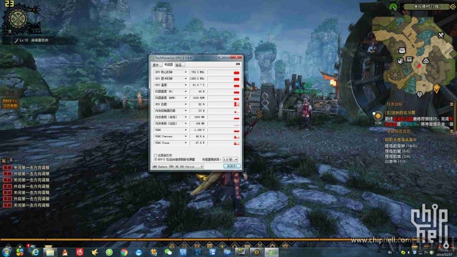Click the diamond icon beside village name
Screen dimensions: 457x257
tap(453, 6)
